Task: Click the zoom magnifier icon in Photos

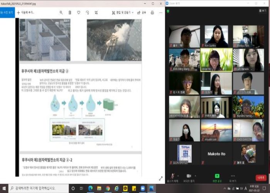Action: click(x=61, y=12)
